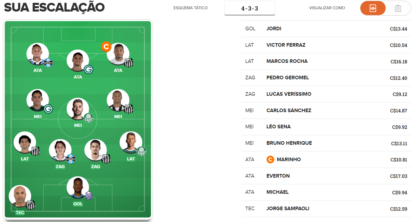Open the 4-3-3 tactical scheme dropdown

[250, 8]
